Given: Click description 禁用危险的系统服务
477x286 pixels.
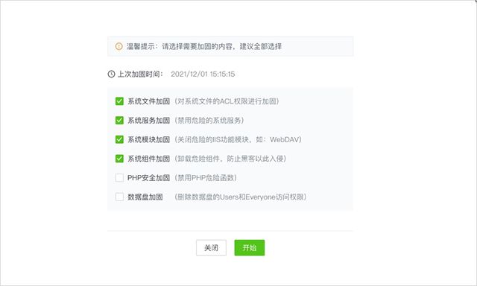Looking at the screenshot, I should (209, 121).
